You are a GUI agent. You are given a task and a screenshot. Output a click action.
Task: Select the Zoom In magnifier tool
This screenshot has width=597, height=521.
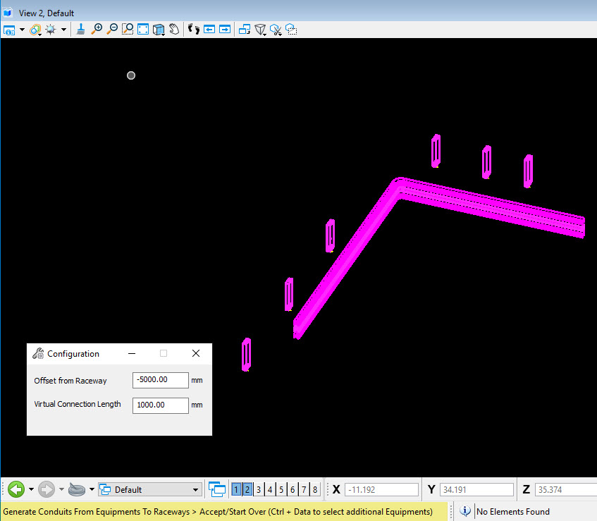97,29
